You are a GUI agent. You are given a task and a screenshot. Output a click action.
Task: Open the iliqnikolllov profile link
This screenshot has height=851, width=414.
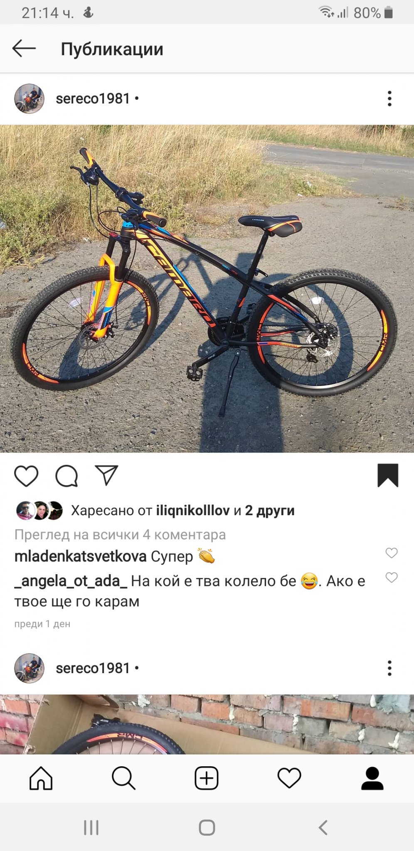193,510
